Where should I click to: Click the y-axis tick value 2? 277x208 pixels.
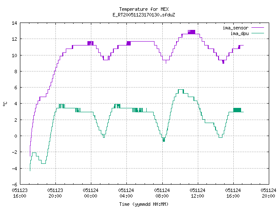(x=16, y=120)
